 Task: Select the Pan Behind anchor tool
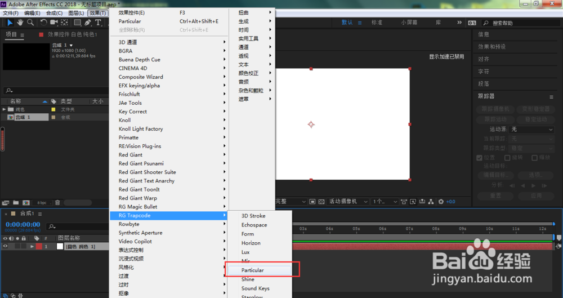(64, 23)
